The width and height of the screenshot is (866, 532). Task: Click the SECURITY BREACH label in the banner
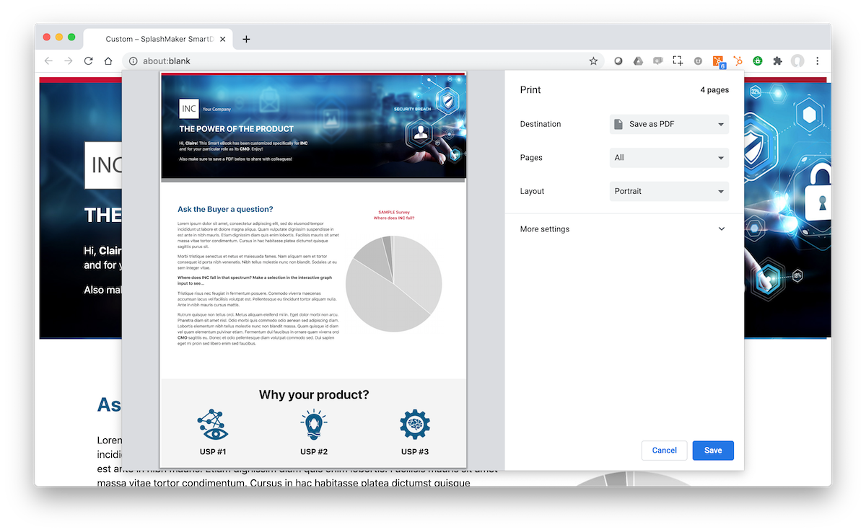[412, 110]
